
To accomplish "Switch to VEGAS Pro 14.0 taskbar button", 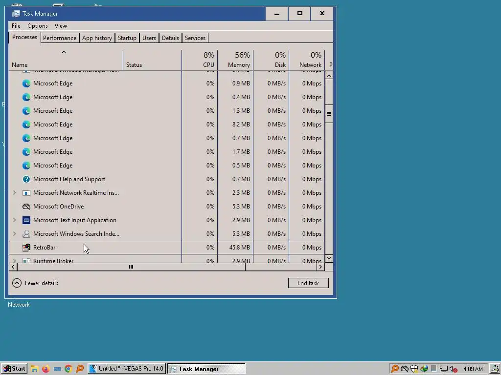I will pos(127,369).
